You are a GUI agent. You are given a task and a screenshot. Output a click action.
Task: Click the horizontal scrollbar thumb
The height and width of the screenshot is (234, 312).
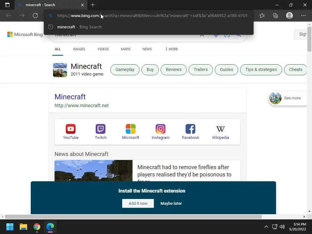coord(133,217)
